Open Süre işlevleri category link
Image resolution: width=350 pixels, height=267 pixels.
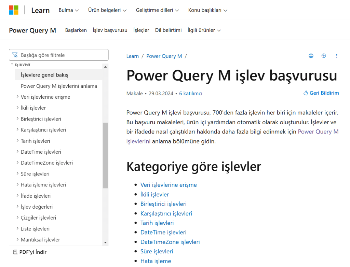(157, 251)
